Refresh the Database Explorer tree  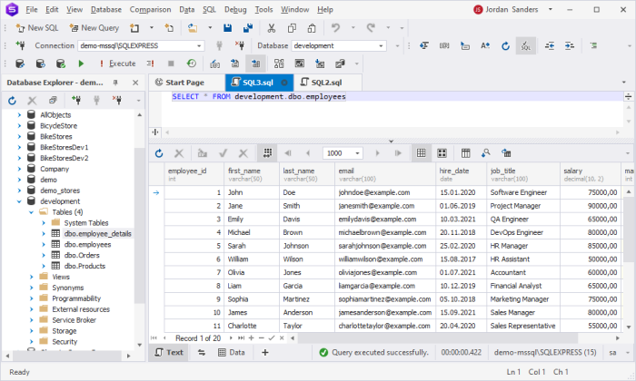coord(13,100)
